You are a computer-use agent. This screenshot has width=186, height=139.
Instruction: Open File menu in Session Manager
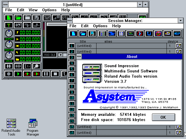click(x=73, y=26)
